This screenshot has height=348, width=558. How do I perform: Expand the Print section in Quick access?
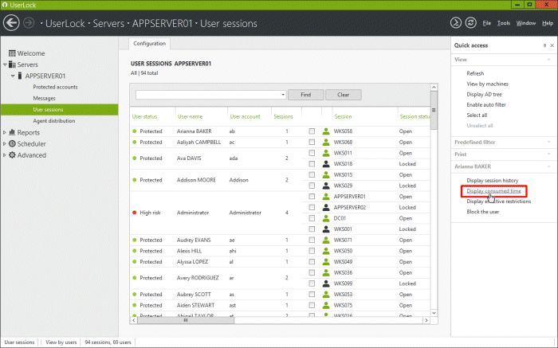tap(549, 154)
